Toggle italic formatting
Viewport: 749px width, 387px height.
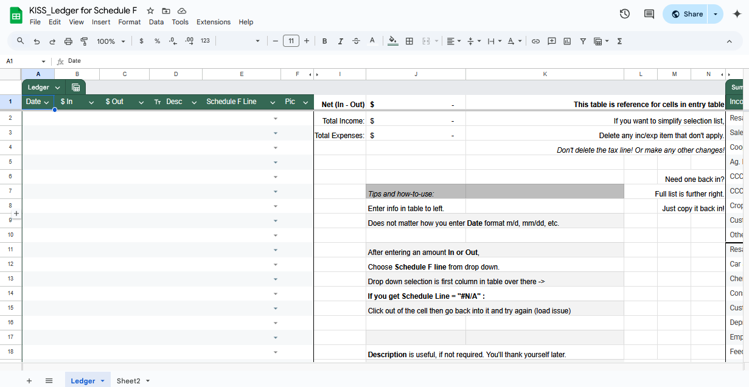coord(341,41)
